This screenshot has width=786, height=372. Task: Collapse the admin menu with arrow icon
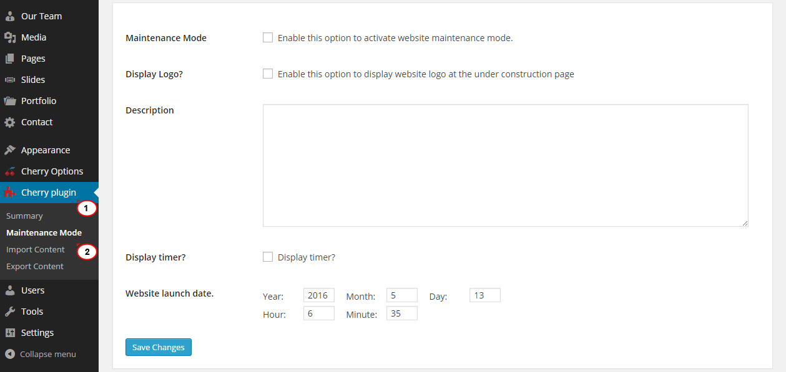pyautogui.click(x=10, y=354)
